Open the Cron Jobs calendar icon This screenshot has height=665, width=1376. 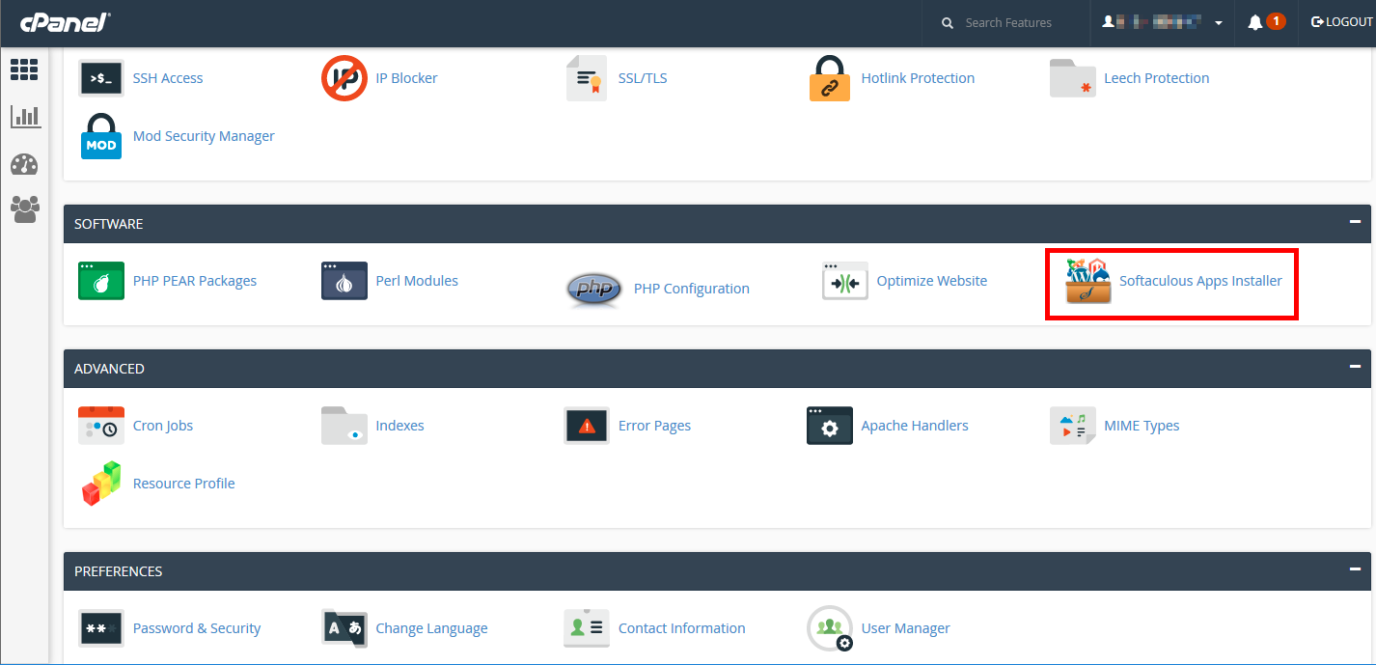[x=101, y=426]
